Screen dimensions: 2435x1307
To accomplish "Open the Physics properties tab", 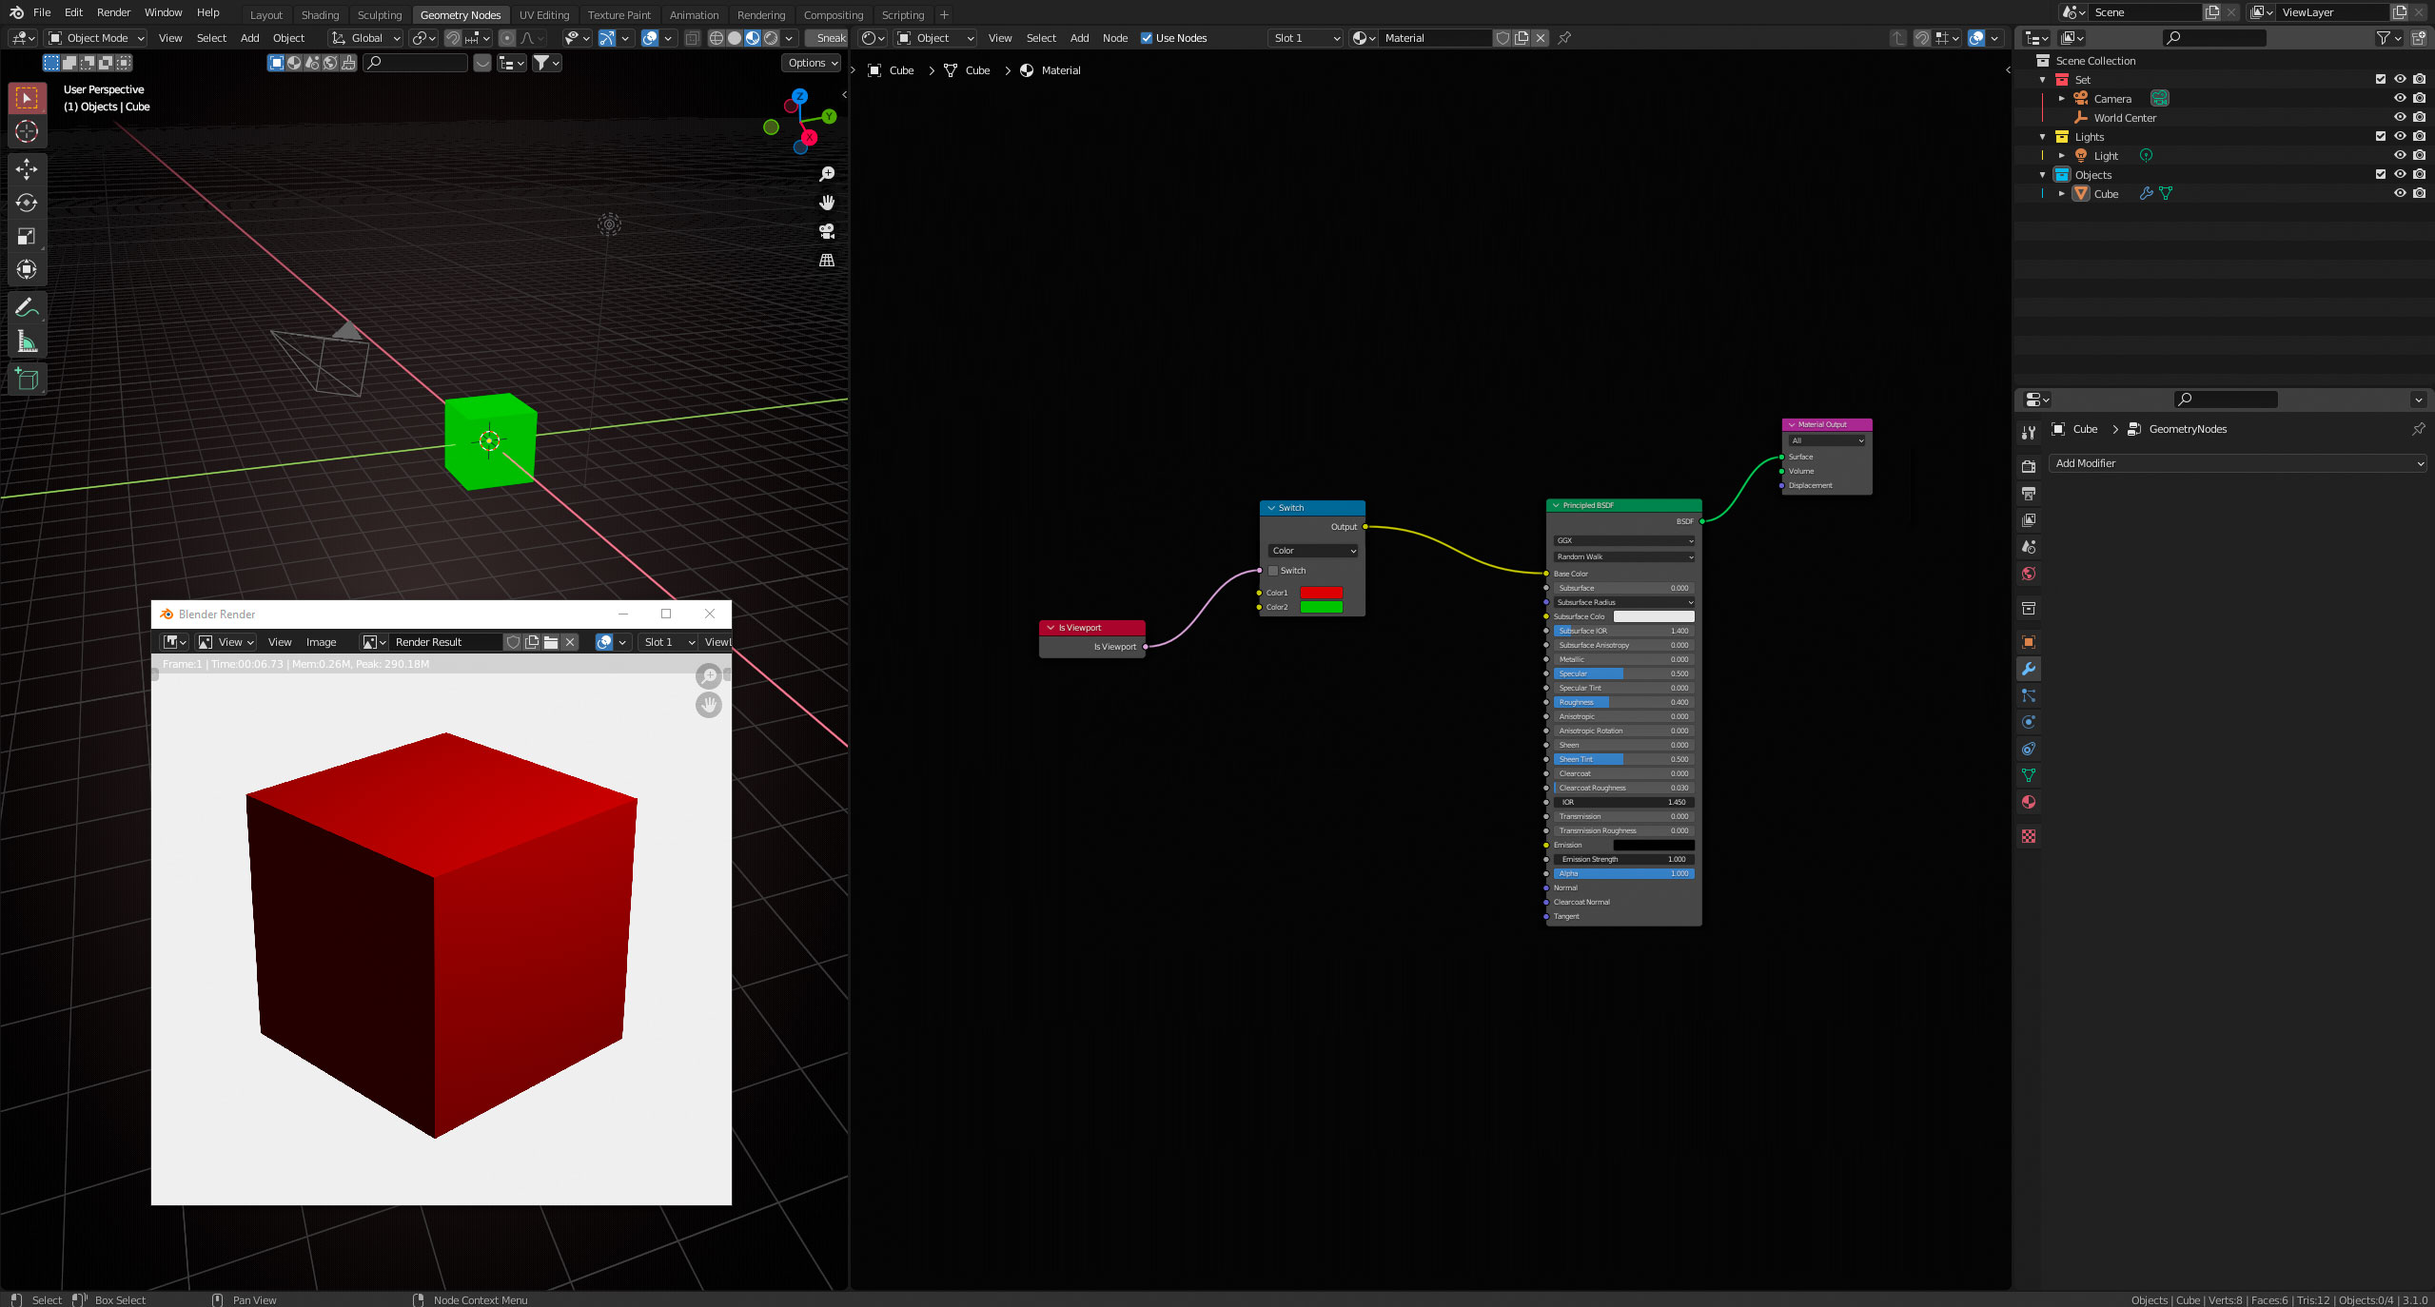I will pyautogui.click(x=2029, y=722).
